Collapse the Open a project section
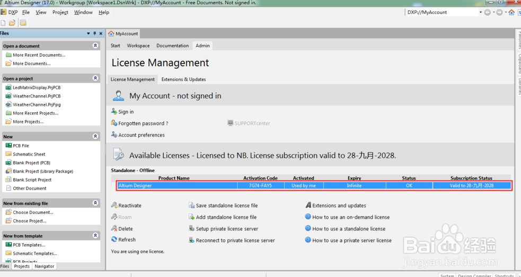Image resolution: width=521 pixels, height=277 pixels. point(95,78)
